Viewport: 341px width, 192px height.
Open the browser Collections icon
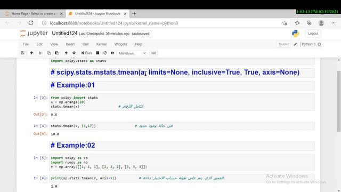click(x=309, y=23)
